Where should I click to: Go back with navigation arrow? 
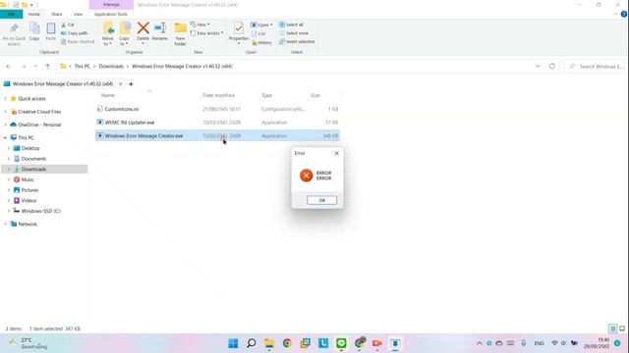click(x=9, y=66)
